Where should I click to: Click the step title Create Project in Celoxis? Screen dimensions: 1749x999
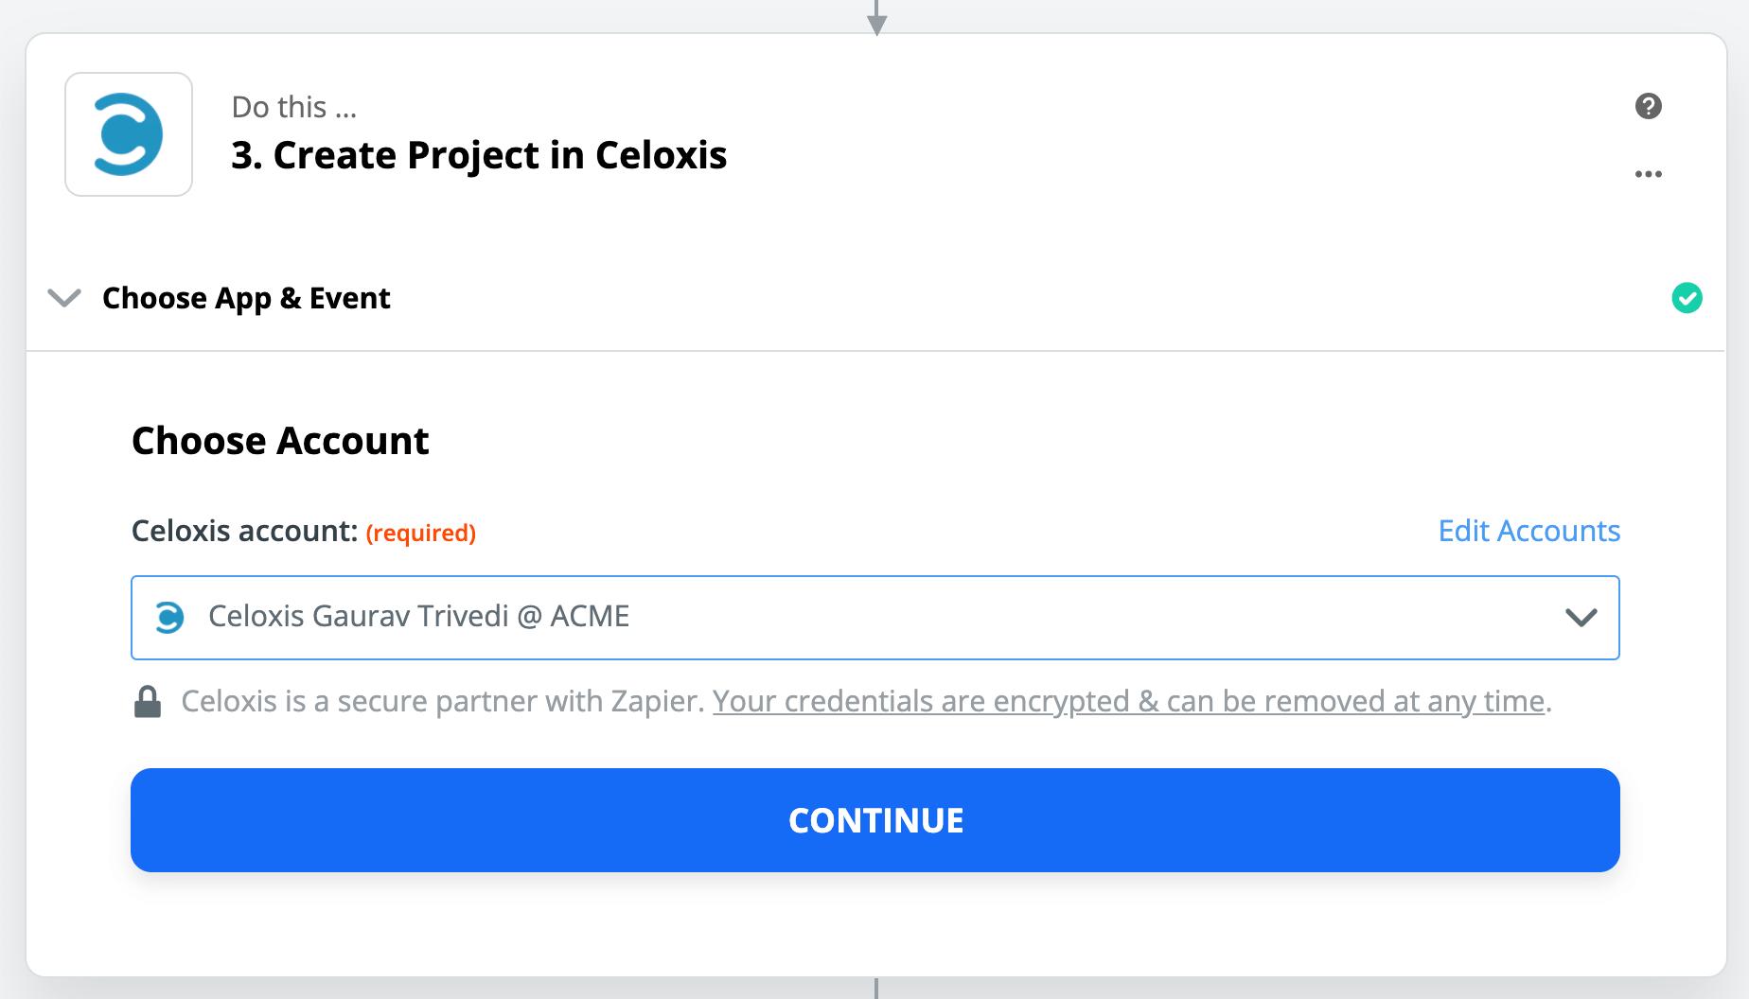[479, 155]
